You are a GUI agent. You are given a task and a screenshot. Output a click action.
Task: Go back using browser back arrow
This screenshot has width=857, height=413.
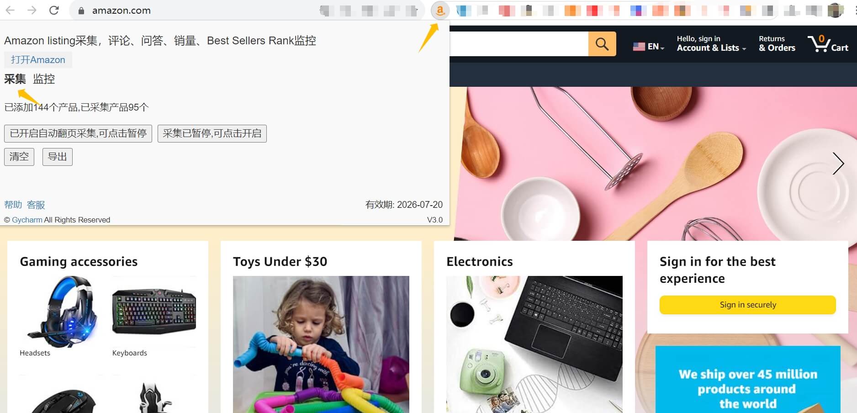click(x=10, y=10)
